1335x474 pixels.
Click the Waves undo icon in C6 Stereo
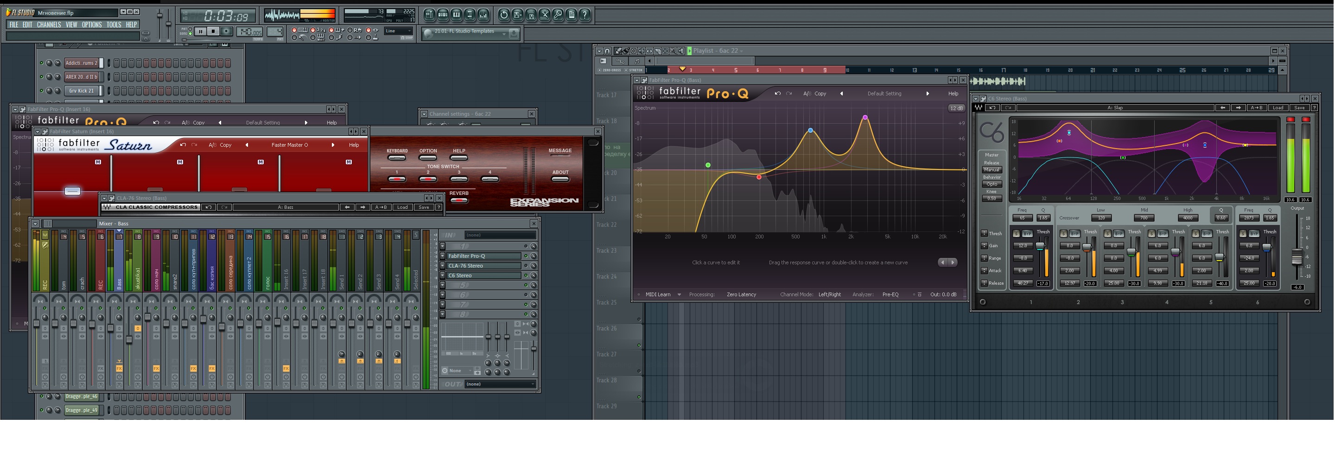[x=992, y=108]
